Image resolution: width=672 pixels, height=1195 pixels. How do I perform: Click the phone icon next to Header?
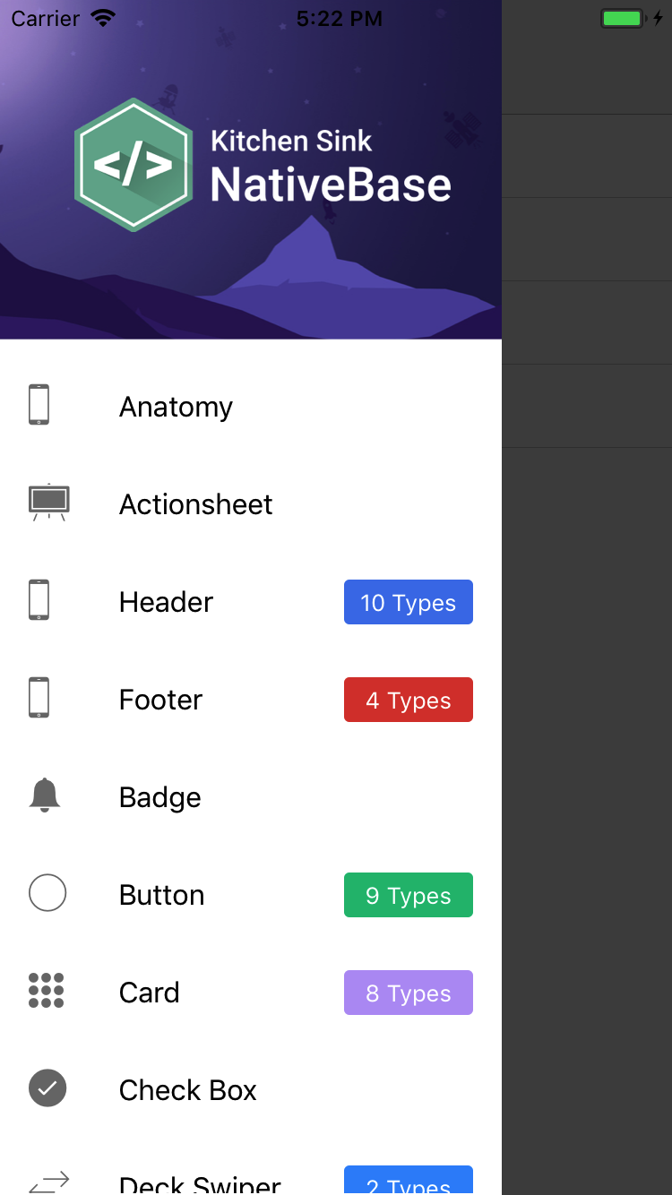pyautogui.click(x=39, y=600)
